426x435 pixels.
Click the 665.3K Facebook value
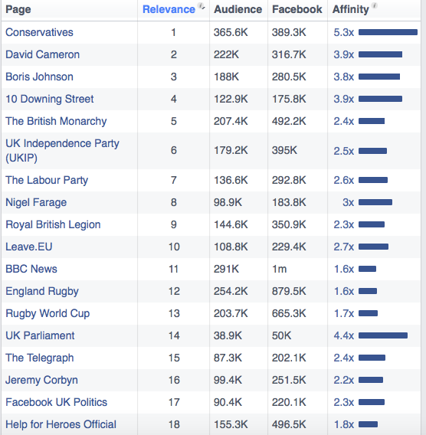point(289,313)
